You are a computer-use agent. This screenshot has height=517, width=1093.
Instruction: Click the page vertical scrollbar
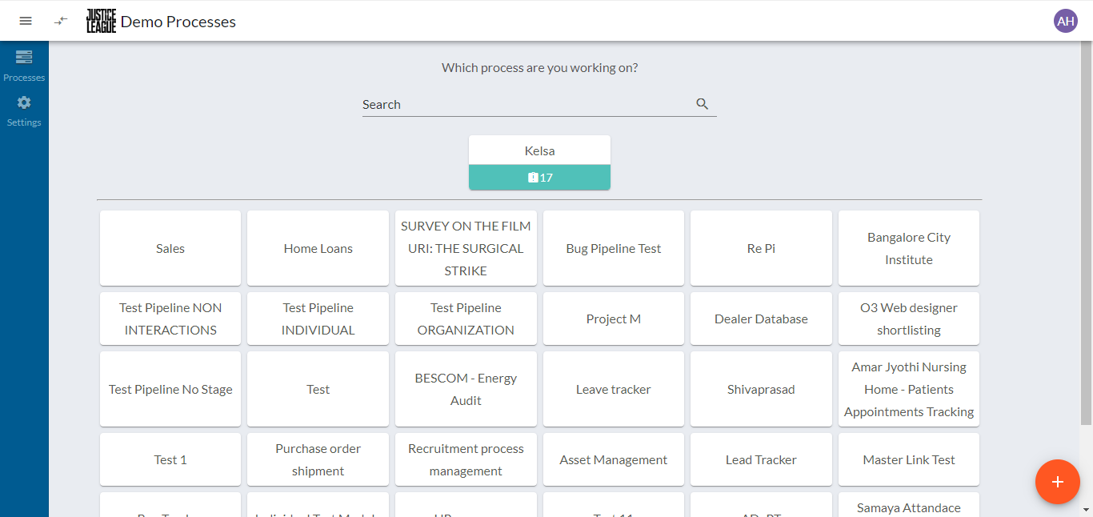coord(1086,240)
